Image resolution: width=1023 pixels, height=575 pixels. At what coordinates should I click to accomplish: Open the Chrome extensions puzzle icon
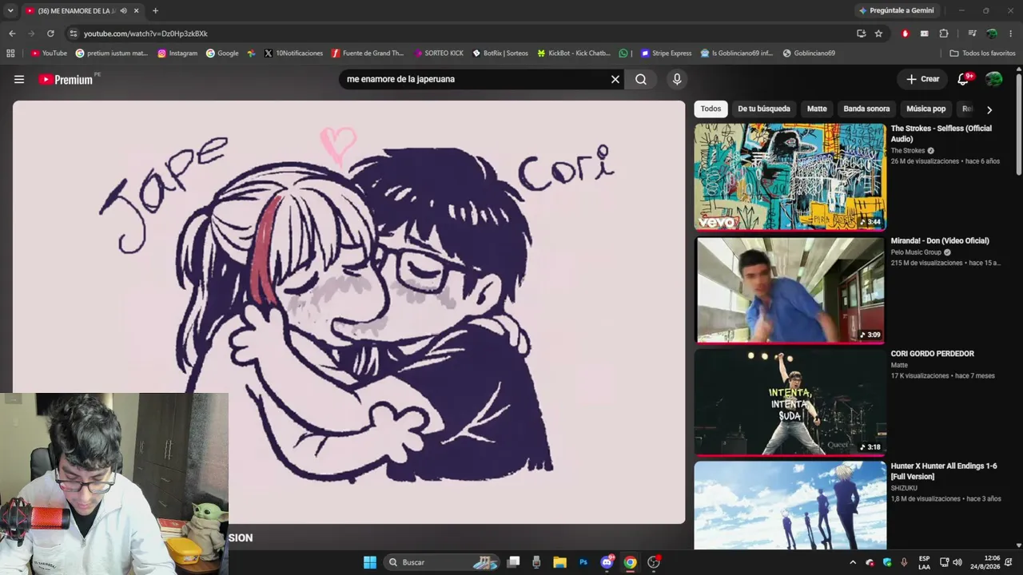944,34
